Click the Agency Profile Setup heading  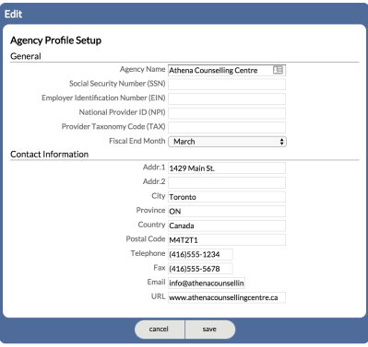click(x=55, y=40)
